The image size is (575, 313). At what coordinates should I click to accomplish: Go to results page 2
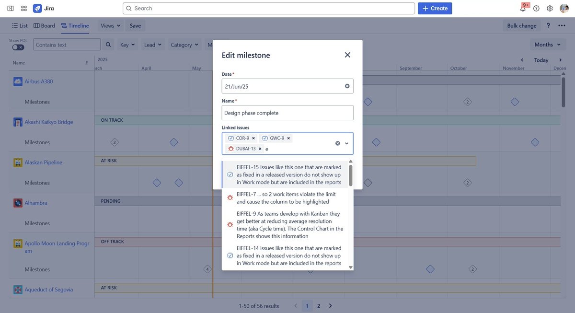(x=319, y=306)
